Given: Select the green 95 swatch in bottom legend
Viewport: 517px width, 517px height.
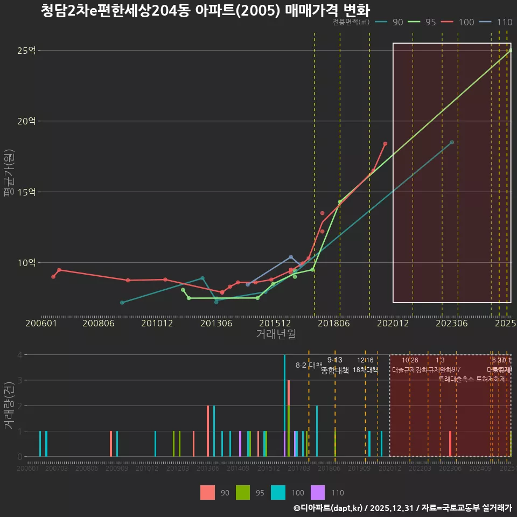Looking at the screenshot, I should (x=243, y=492).
